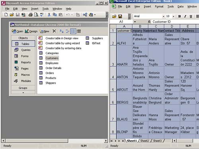Toggle Italic formatting in Excel
Image resolution: width=199 pixels, height=149 pixels.
pos(185,16)
